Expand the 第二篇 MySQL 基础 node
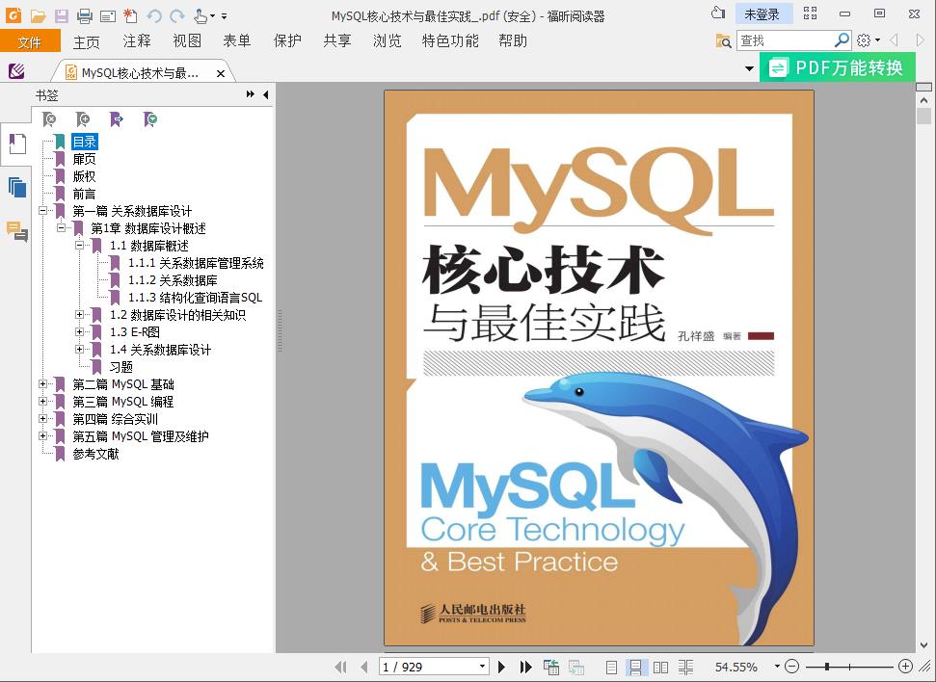 (42, 383)
